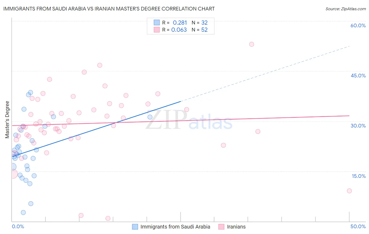Click the Master's Degree y-axis label
The width and height of the screenshot is (369, 234).
7,119
